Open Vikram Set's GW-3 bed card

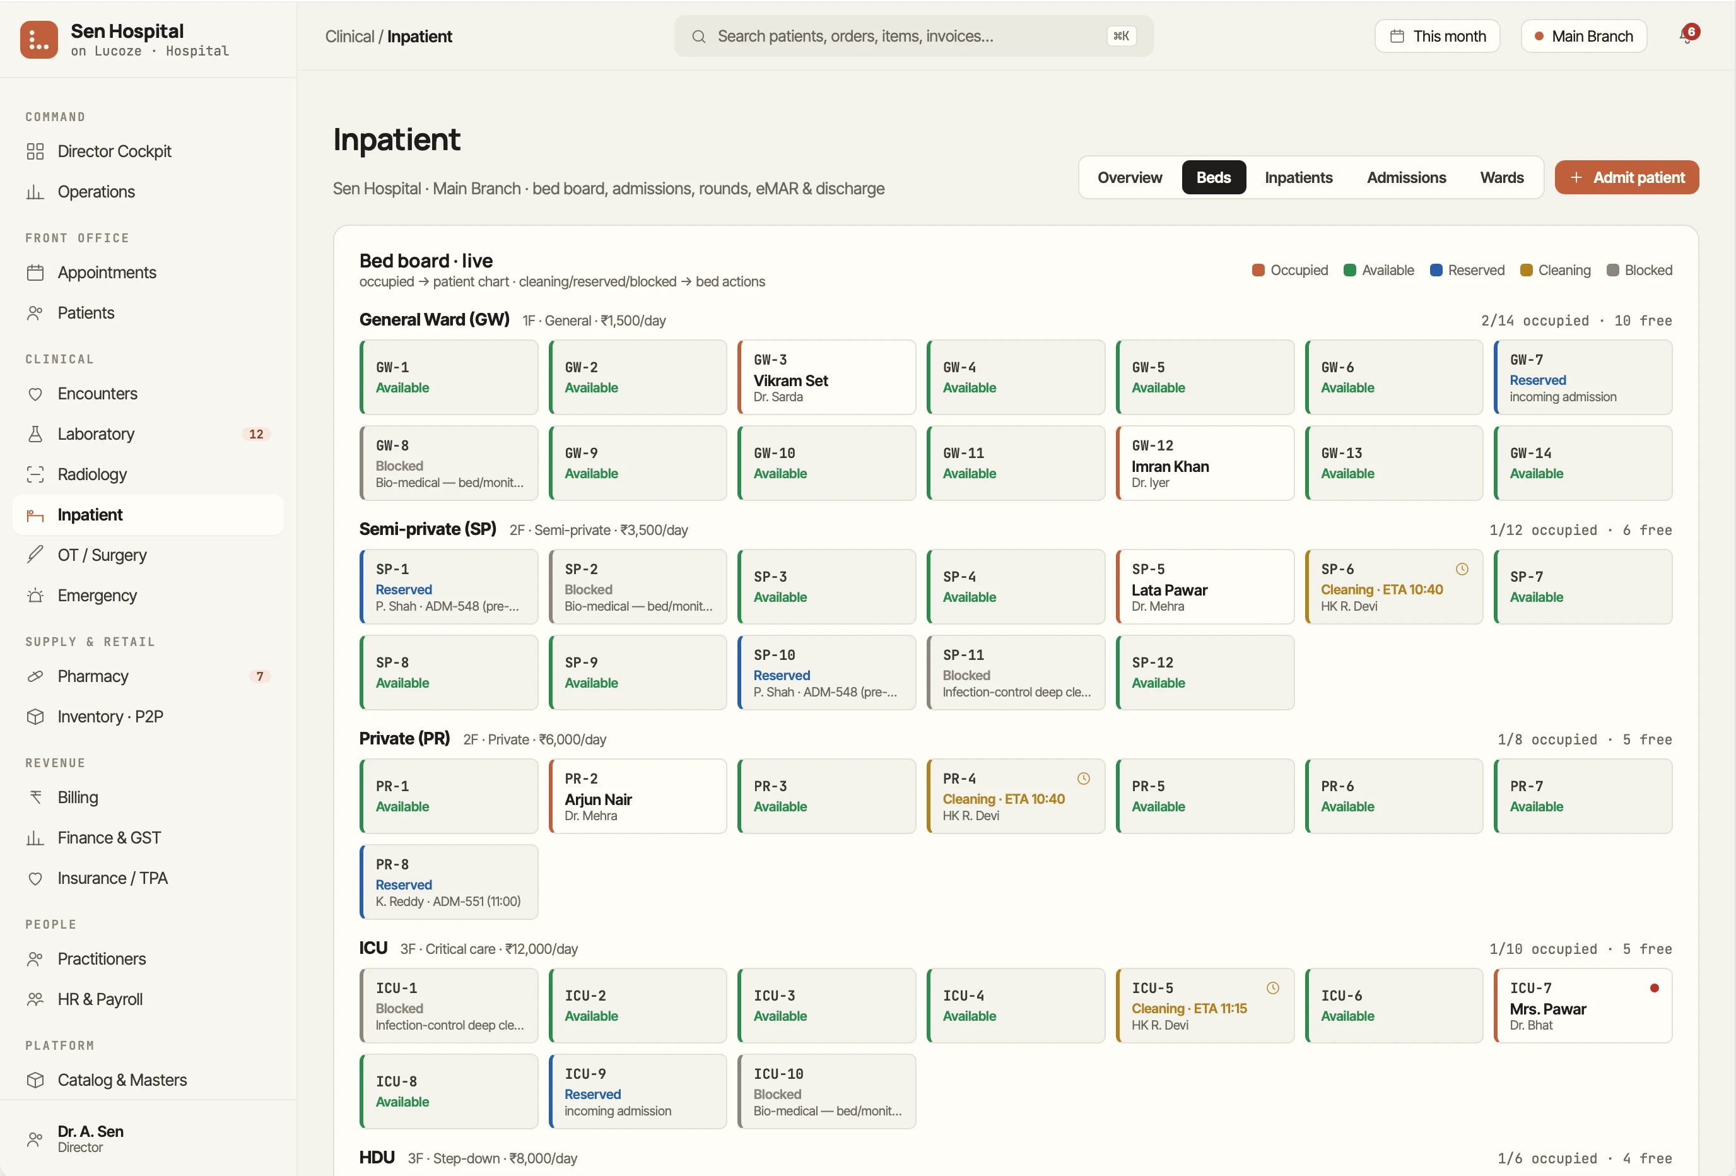pyautogui.click(x=826, y=377)
